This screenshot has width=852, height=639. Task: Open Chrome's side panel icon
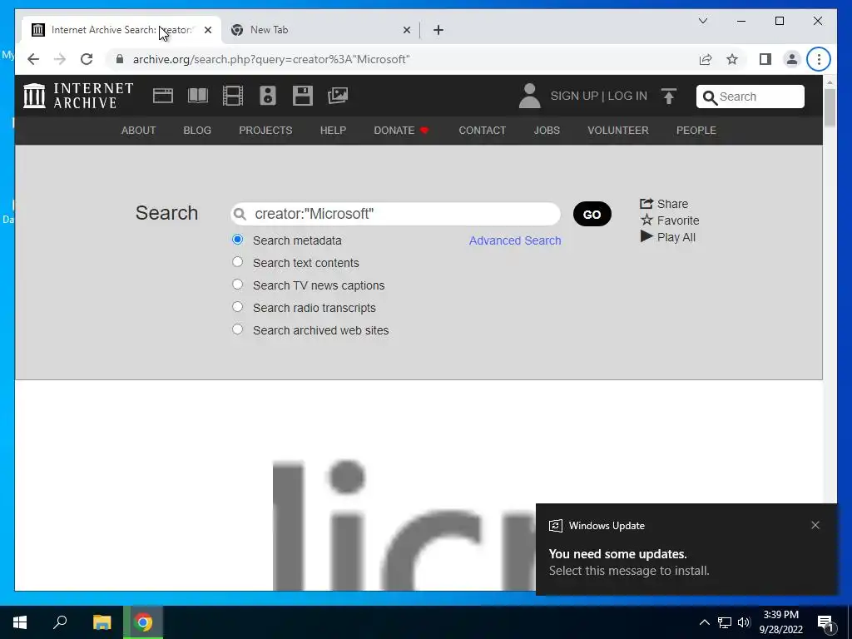[x=765, y=59]
